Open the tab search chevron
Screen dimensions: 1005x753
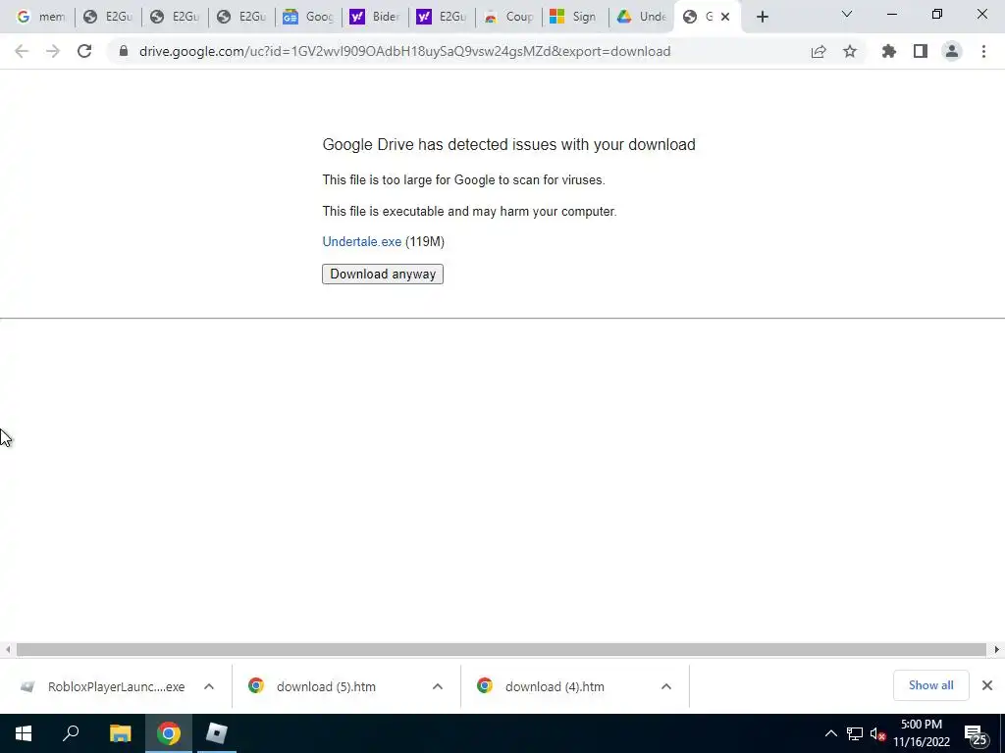point(847,14)
